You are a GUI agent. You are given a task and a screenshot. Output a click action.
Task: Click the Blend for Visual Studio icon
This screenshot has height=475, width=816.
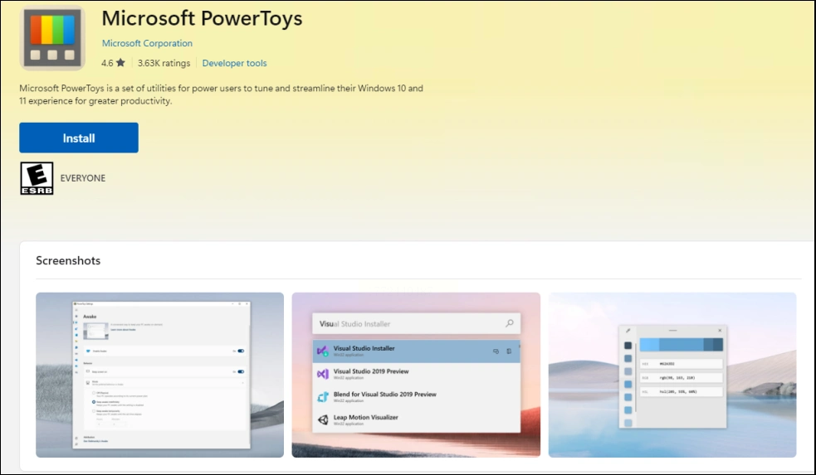(323, 396)
